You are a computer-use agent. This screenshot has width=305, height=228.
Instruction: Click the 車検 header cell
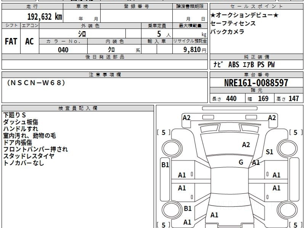[x=82, y=7]
